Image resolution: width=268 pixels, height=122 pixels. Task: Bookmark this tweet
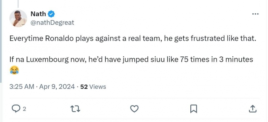pyautogui.click(x=194, y=109)
